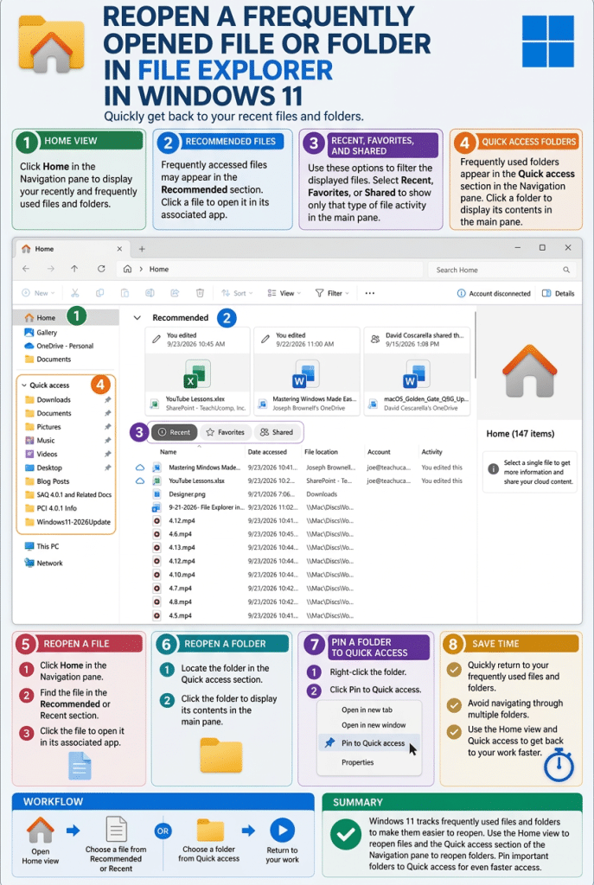This screenshot has width=594, height=885.
Task: Click the Gallery icon in navigation pane
Action: click(x=29, y=333)
